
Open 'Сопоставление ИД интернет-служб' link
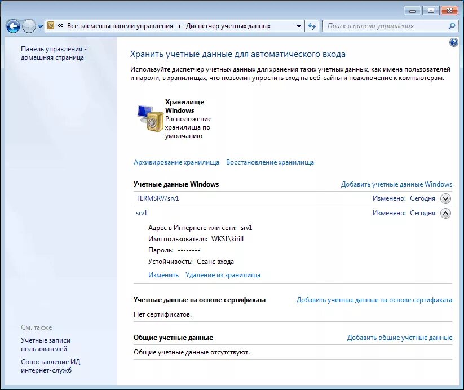50,366
